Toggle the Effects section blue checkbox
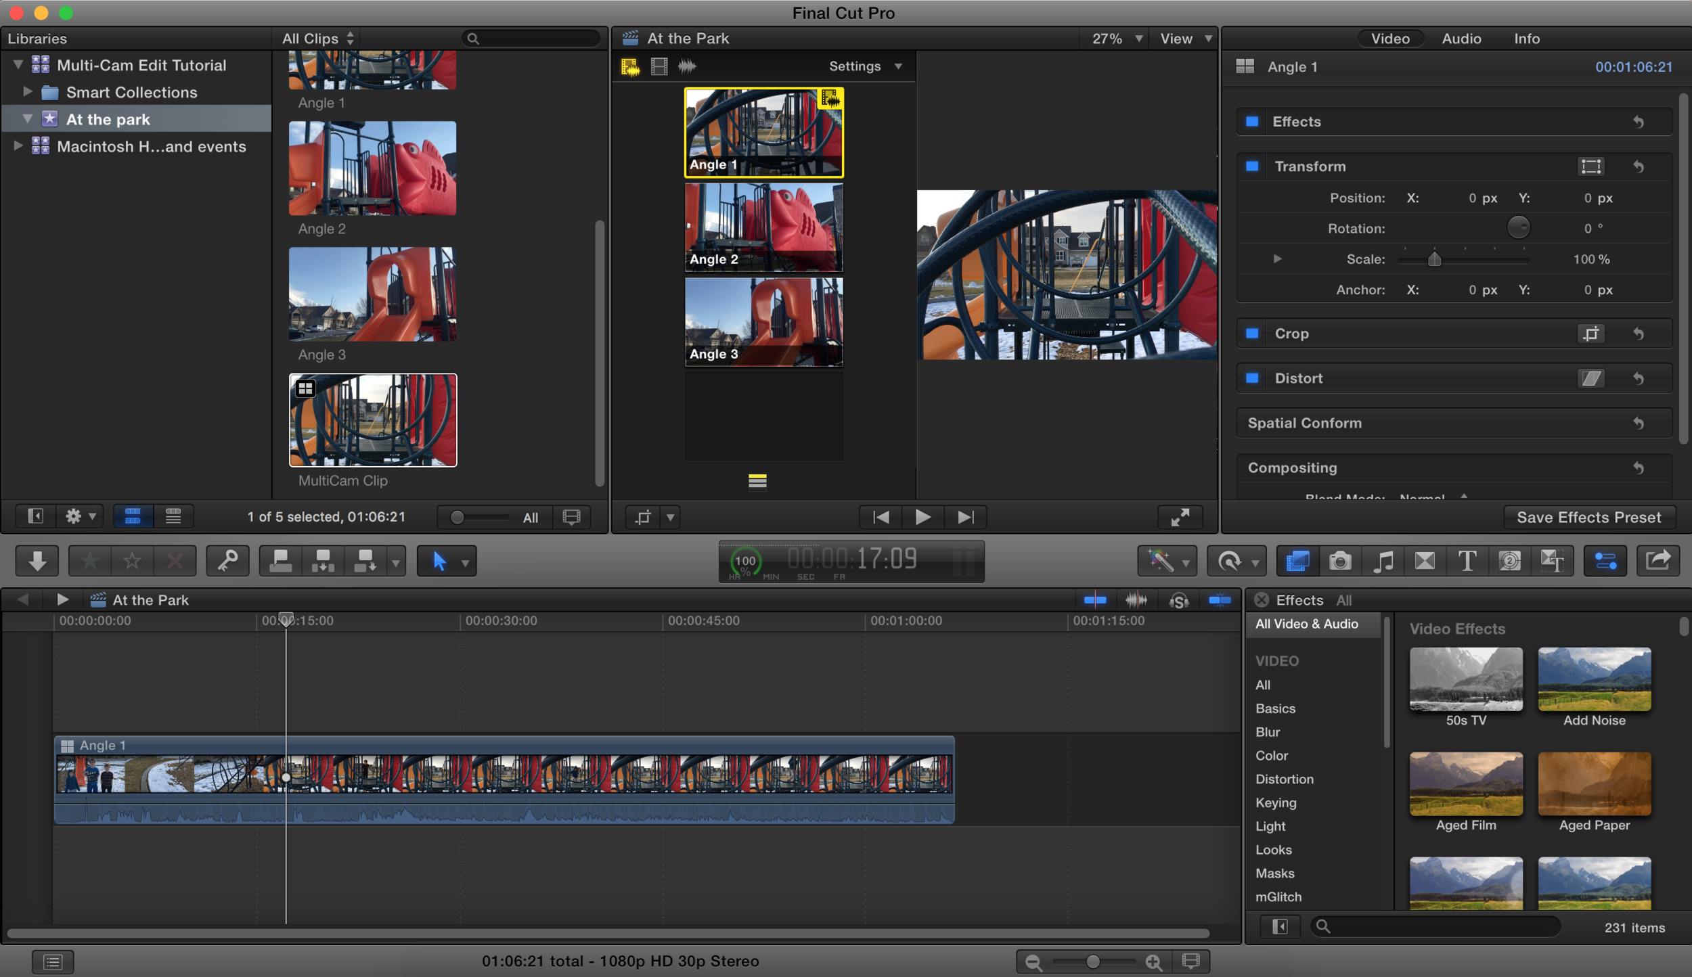 [1252, 122]
